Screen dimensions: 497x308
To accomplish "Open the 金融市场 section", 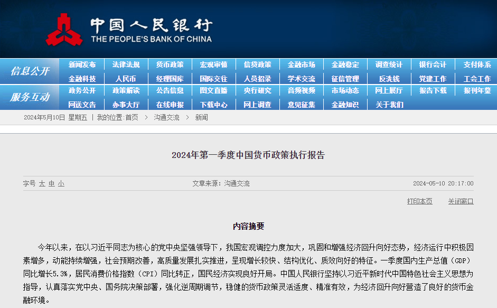I will [x=302, y=64].
